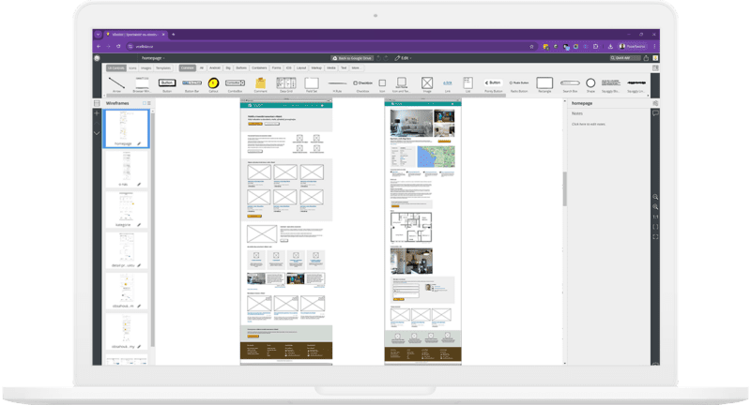
Task: Click the canvas vertical scrollbar
Action: 564,187
